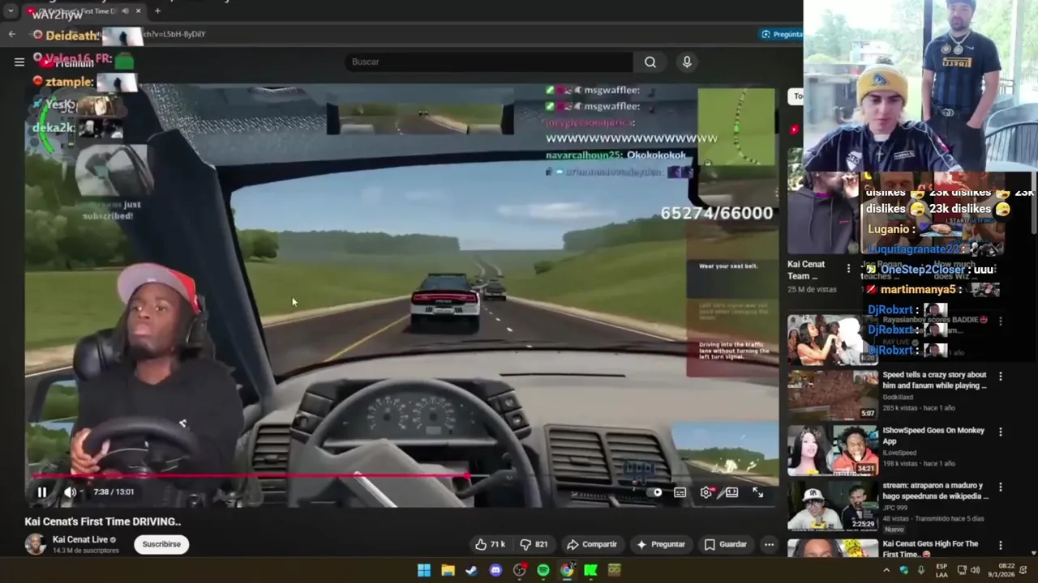Go back with browser back arrow

point(11,34)
